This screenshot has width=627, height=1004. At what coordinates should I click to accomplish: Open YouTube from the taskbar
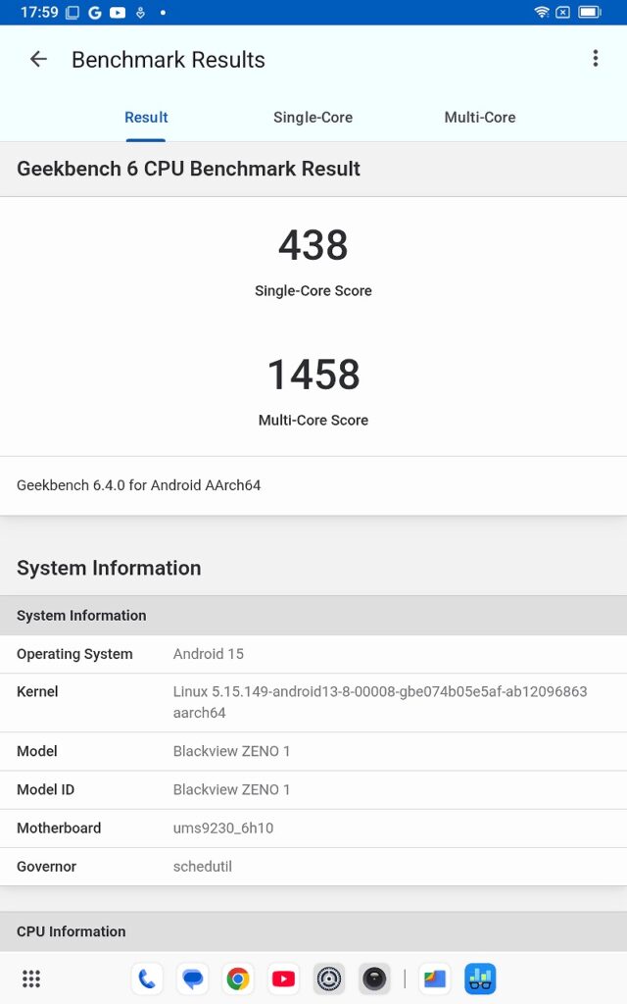(x=283, y=979)
